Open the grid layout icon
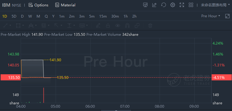The height and width of the screenshot is (111, 232). click(191, 5)
